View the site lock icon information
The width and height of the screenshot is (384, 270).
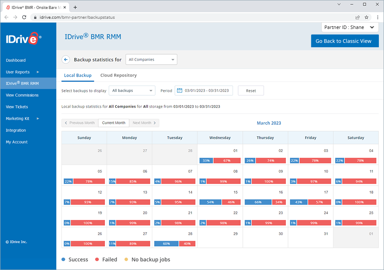click(35, 17)
